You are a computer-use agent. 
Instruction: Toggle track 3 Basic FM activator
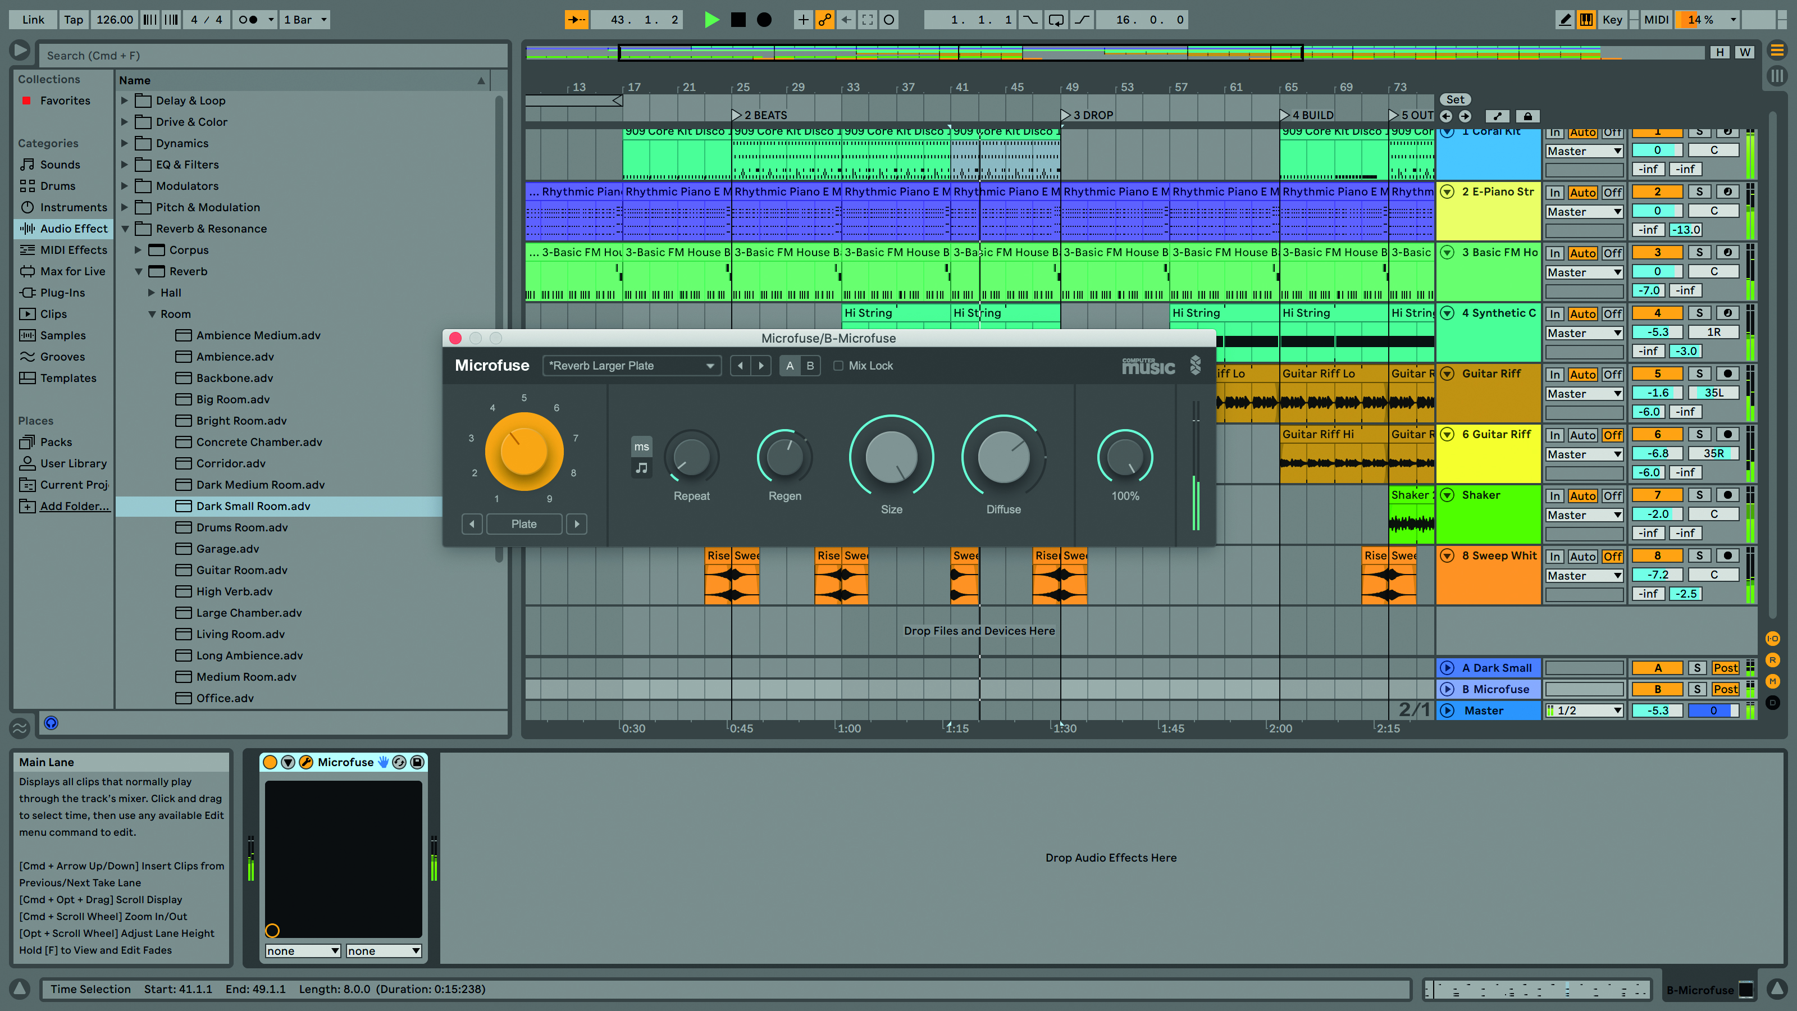[1658, 252]
